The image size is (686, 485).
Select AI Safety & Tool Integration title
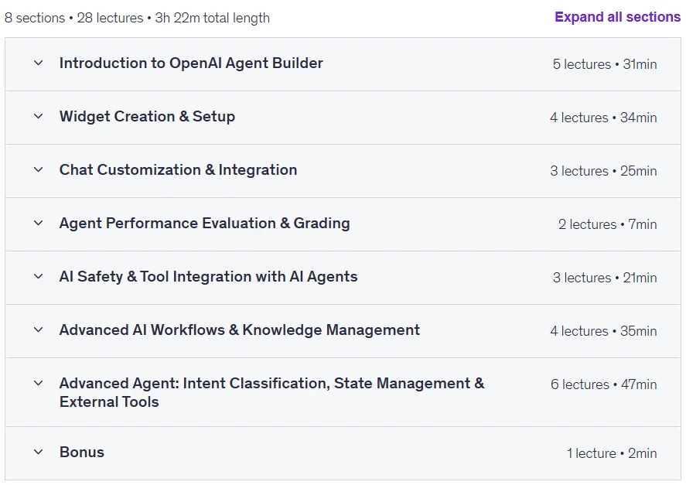[208, 277]
